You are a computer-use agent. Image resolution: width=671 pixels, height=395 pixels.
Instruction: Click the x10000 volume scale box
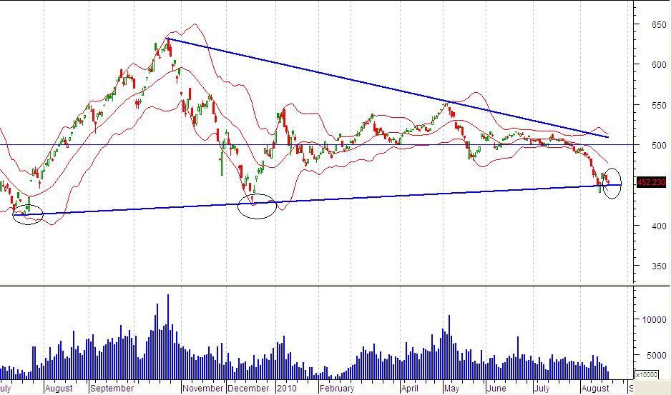[646, 374]
